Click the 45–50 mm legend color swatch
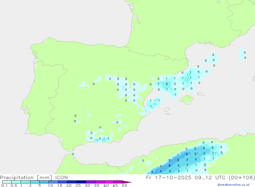The height and width of the screenshot is (187, 255). pos(118,182)
